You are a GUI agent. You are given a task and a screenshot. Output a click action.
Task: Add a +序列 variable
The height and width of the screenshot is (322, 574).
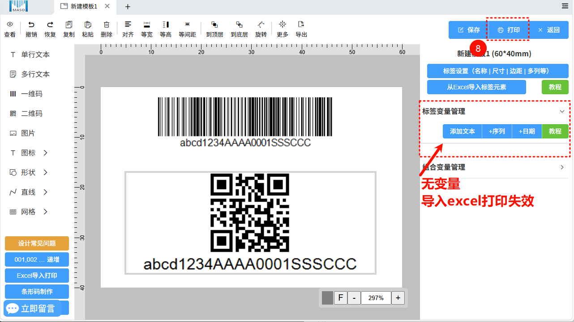pyautogui.click(x=497, y=131)
